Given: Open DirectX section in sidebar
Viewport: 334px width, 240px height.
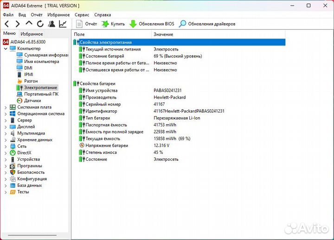Looking at the screenshot, I should (x=24, y=152).
